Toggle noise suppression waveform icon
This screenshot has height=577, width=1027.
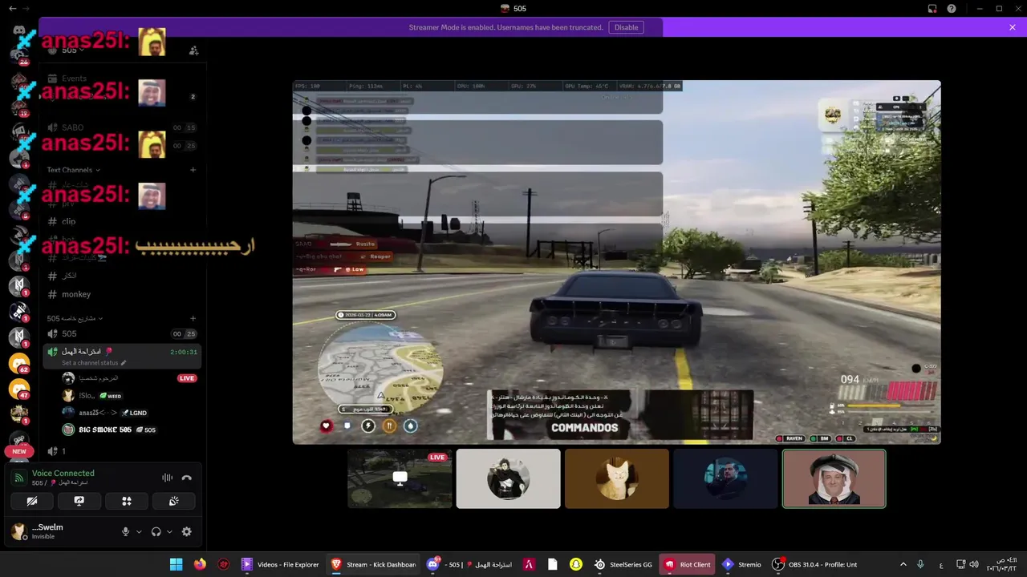click(167, 478)
